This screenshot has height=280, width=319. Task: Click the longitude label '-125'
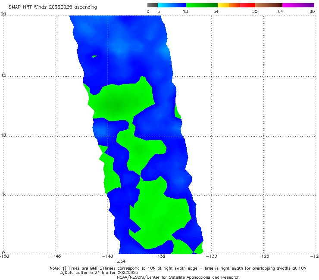[x=264, y=256]
